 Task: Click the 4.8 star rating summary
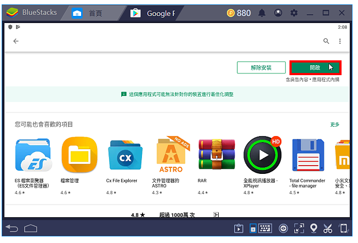pyautogui.click(x=138, y=215)
